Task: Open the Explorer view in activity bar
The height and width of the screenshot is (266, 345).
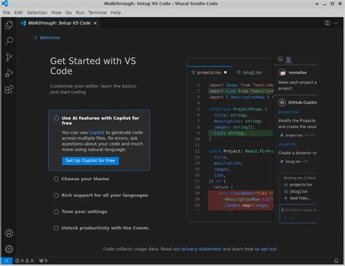Action: (x=9, y=25)
